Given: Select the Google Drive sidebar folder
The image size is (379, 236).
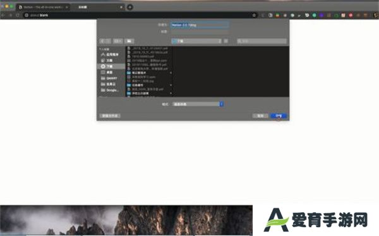Looking at the screenshot, I should (110, 90).
